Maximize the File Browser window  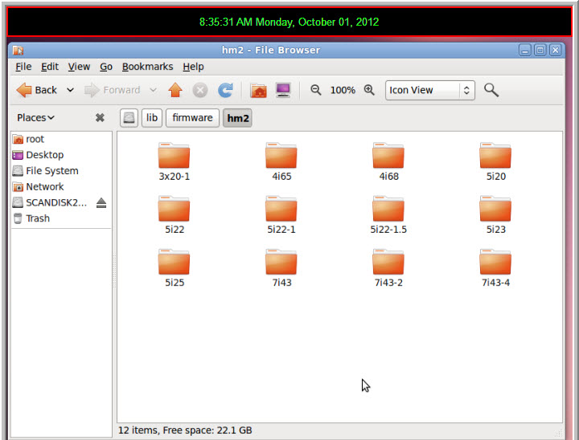point(540,50)
